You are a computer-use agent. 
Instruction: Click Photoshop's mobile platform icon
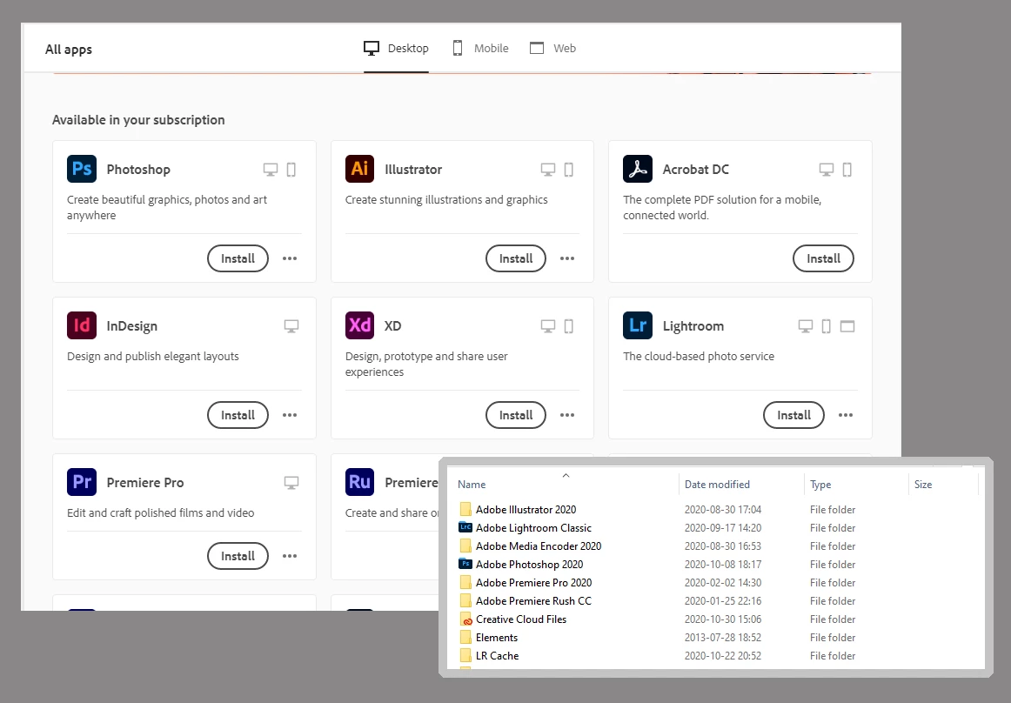coord(291,170)
